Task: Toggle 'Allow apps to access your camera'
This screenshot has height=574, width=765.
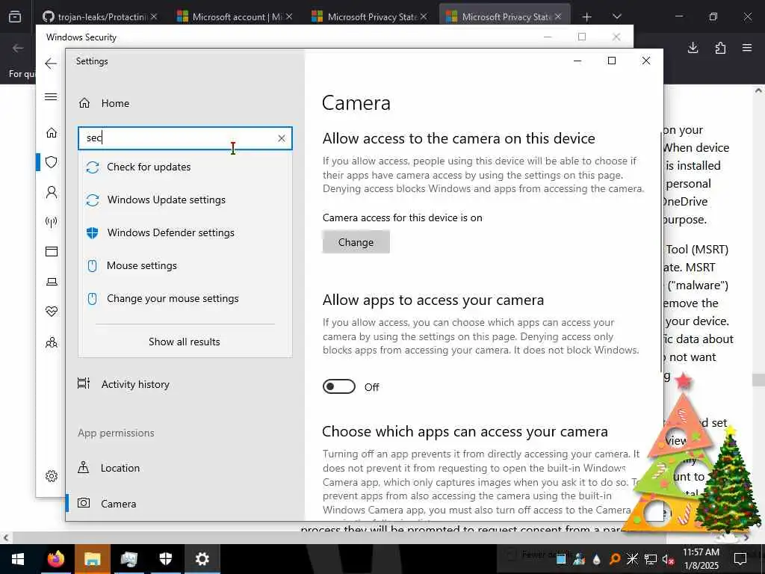Action: 339,386
